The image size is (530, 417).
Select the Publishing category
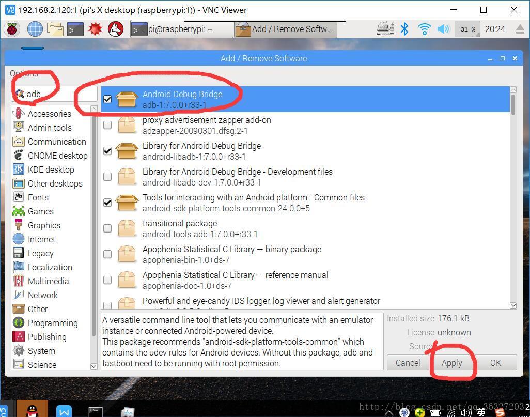51,337
